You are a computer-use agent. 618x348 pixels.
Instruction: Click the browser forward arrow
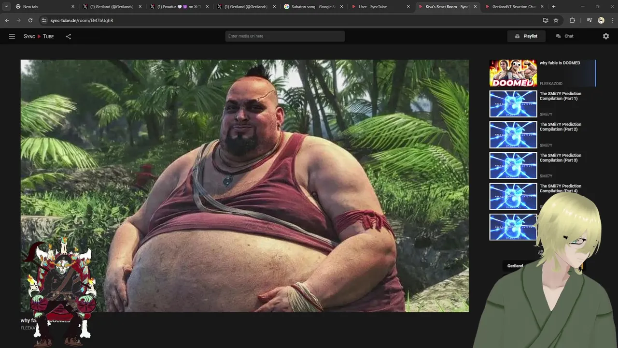[x=18, y=20]
